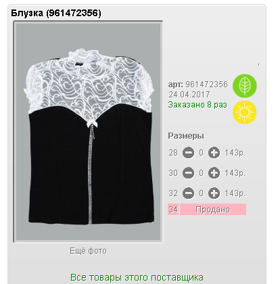Increase quantity for size 32
The width and height of the screenshot is (278, 284).
pyautogui.click(x=214, y=193)
